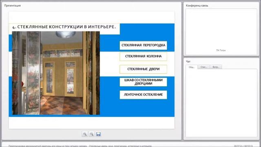
Task: Click the Конференц-связь panel header
Action: click(197, 5)
